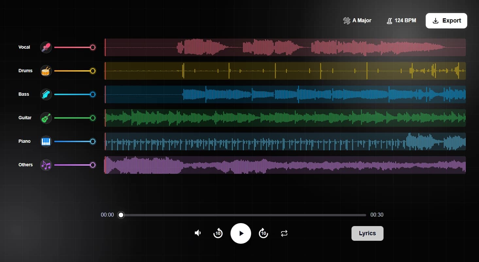Adjust the Drums volume slider
The height and width of the screenshot is (262, 479).
pos(75,71)
